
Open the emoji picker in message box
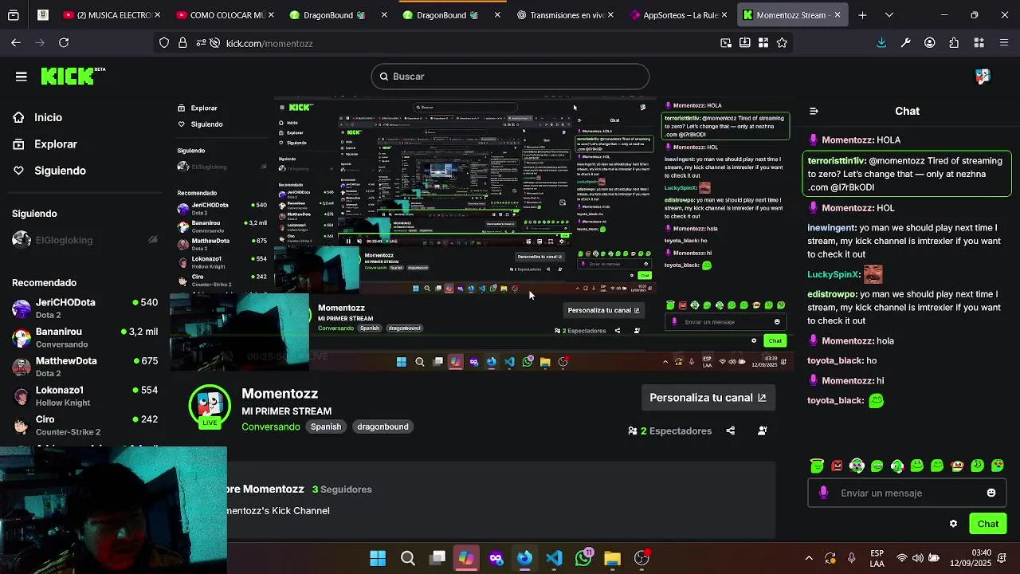(x=991, y=493)
